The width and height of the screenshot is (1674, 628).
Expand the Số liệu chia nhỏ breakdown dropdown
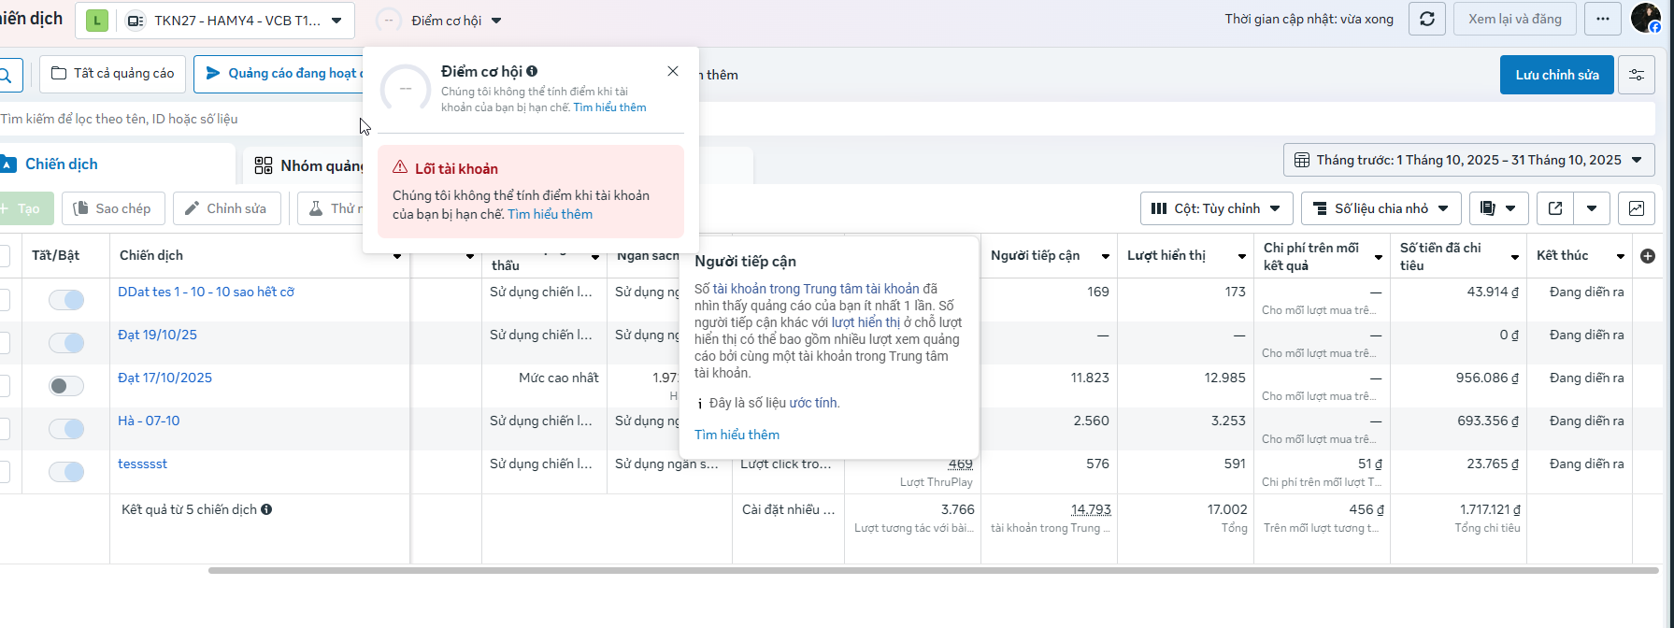point(1381,208)
